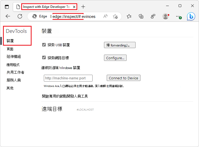The height and width of the screenshot is (147, 199).
Task: Click the Configure... button
Action: (x=115, y=58)
